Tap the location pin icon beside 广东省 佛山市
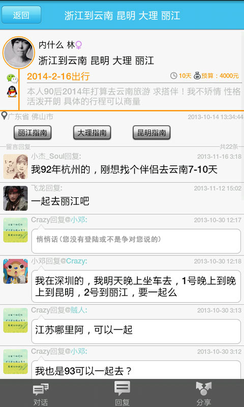 [x=4, y=116]
